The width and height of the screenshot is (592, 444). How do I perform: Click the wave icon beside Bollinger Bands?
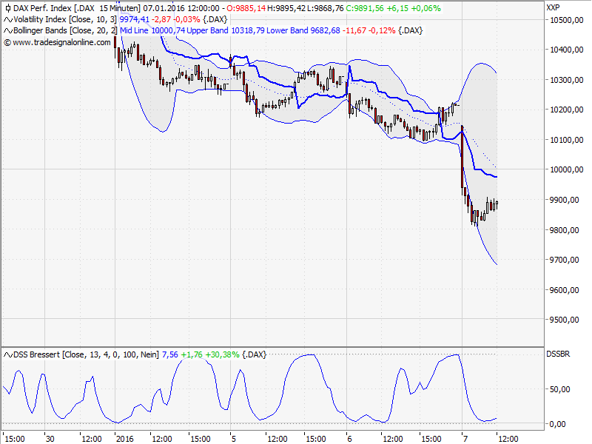point(7,31)
